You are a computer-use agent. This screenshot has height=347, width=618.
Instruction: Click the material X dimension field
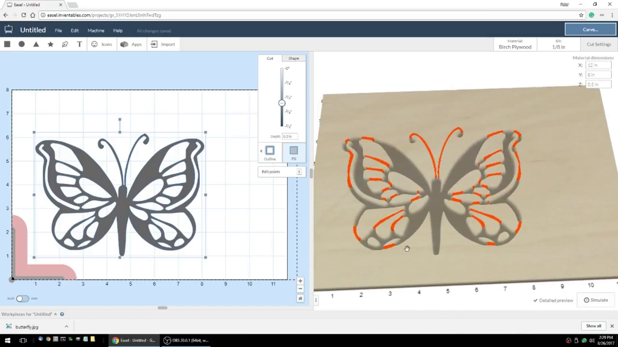(598, 65)
